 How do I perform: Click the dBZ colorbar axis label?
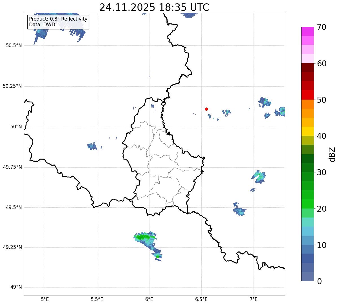[332, 154]
